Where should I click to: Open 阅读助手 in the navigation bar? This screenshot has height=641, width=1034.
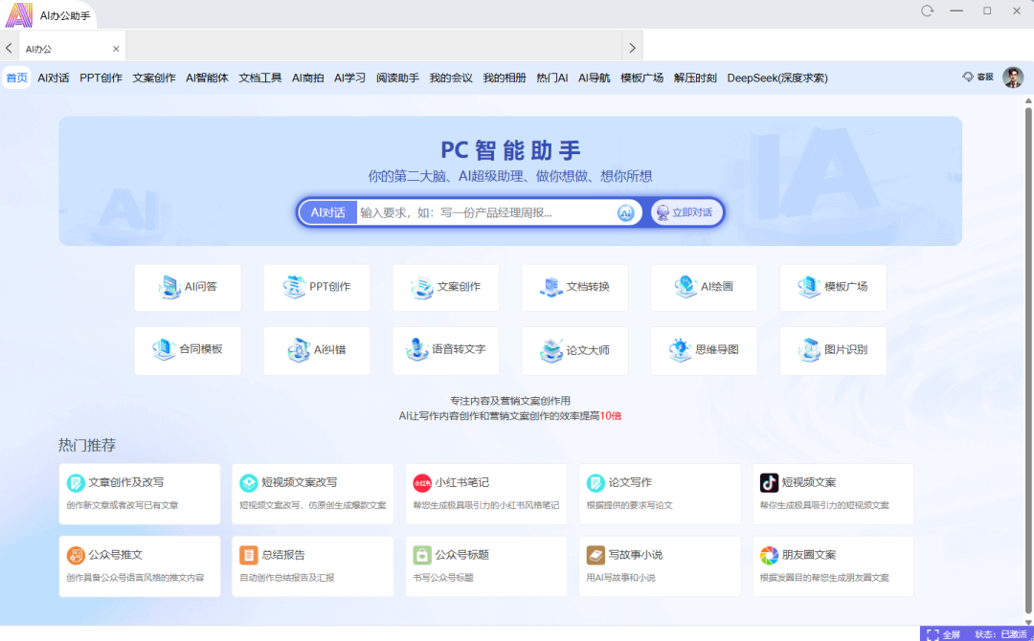397,77
